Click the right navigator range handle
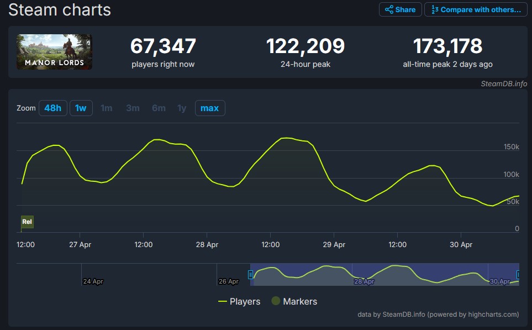The image size is (532, 330). 518,275
